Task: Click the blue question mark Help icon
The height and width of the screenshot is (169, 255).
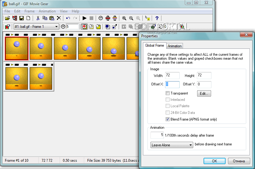Action: [x=157, y=18]
